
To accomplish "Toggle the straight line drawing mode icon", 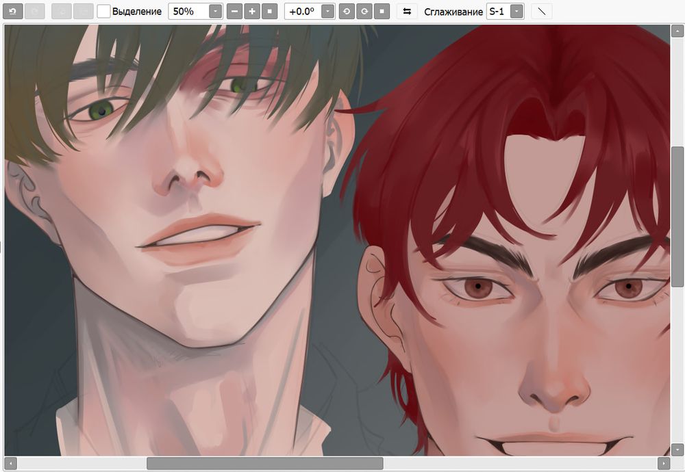I will pos(541,12).
